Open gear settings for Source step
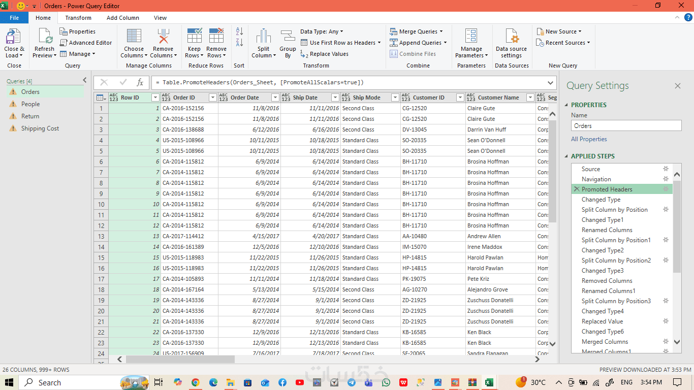This screenshot has width=694, height=390. [x=666, y=169]
